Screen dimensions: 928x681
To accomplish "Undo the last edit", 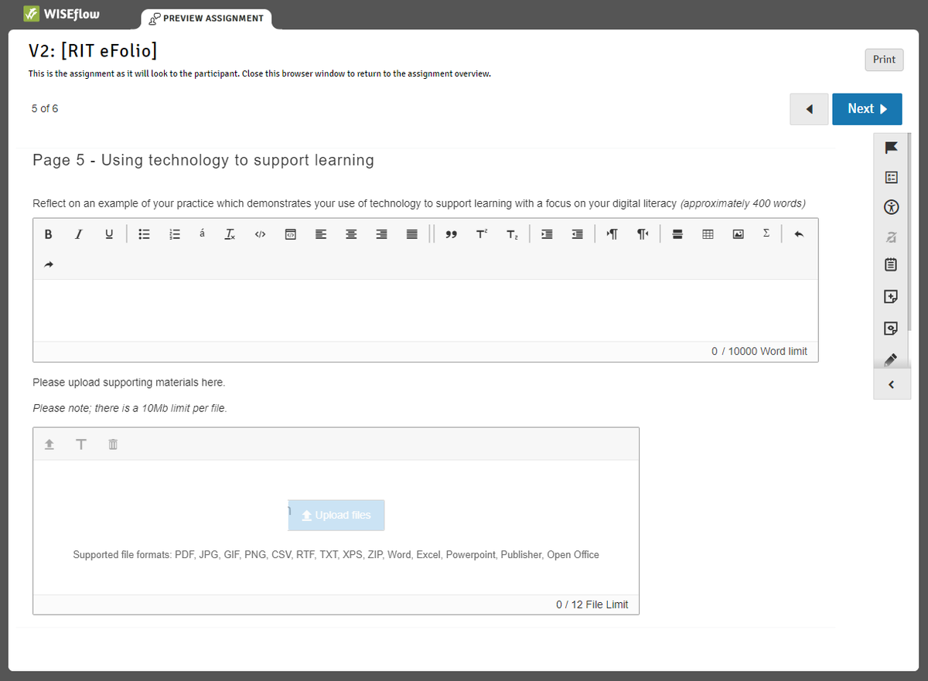I will (799, 234).
